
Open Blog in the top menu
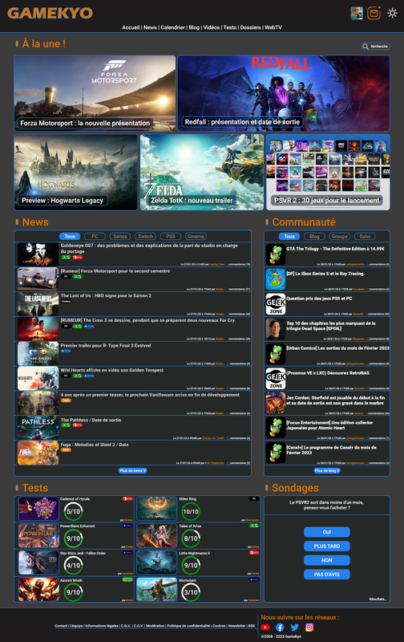[x=194, y=27]
